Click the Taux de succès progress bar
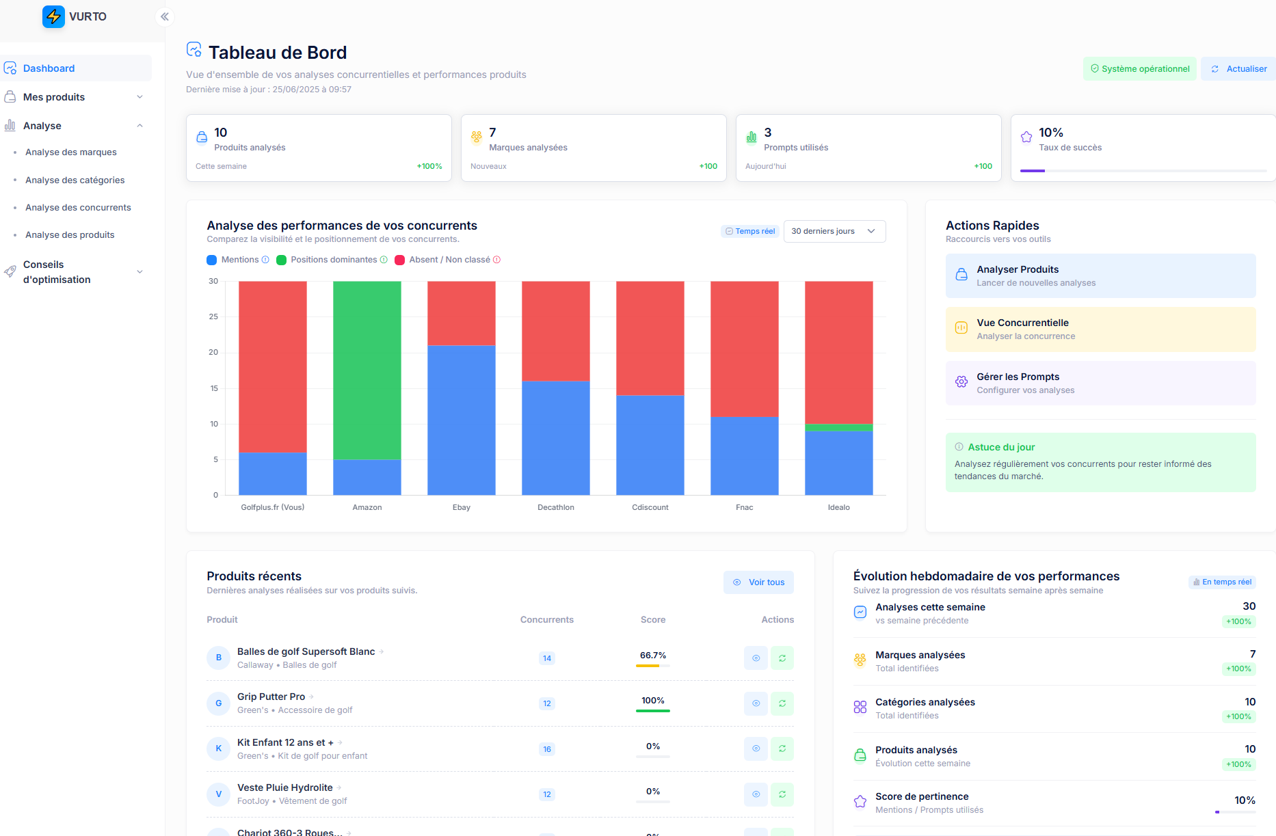This screenshot has width=1276, height=836. (x=1143, y=170)
